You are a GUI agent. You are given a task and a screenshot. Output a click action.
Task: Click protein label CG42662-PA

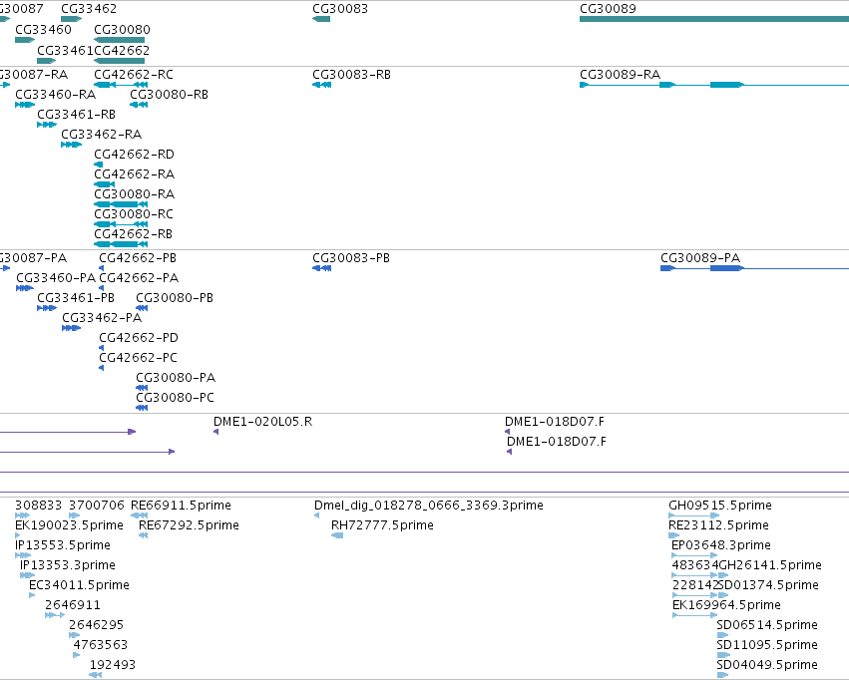(x=139, y=278)
